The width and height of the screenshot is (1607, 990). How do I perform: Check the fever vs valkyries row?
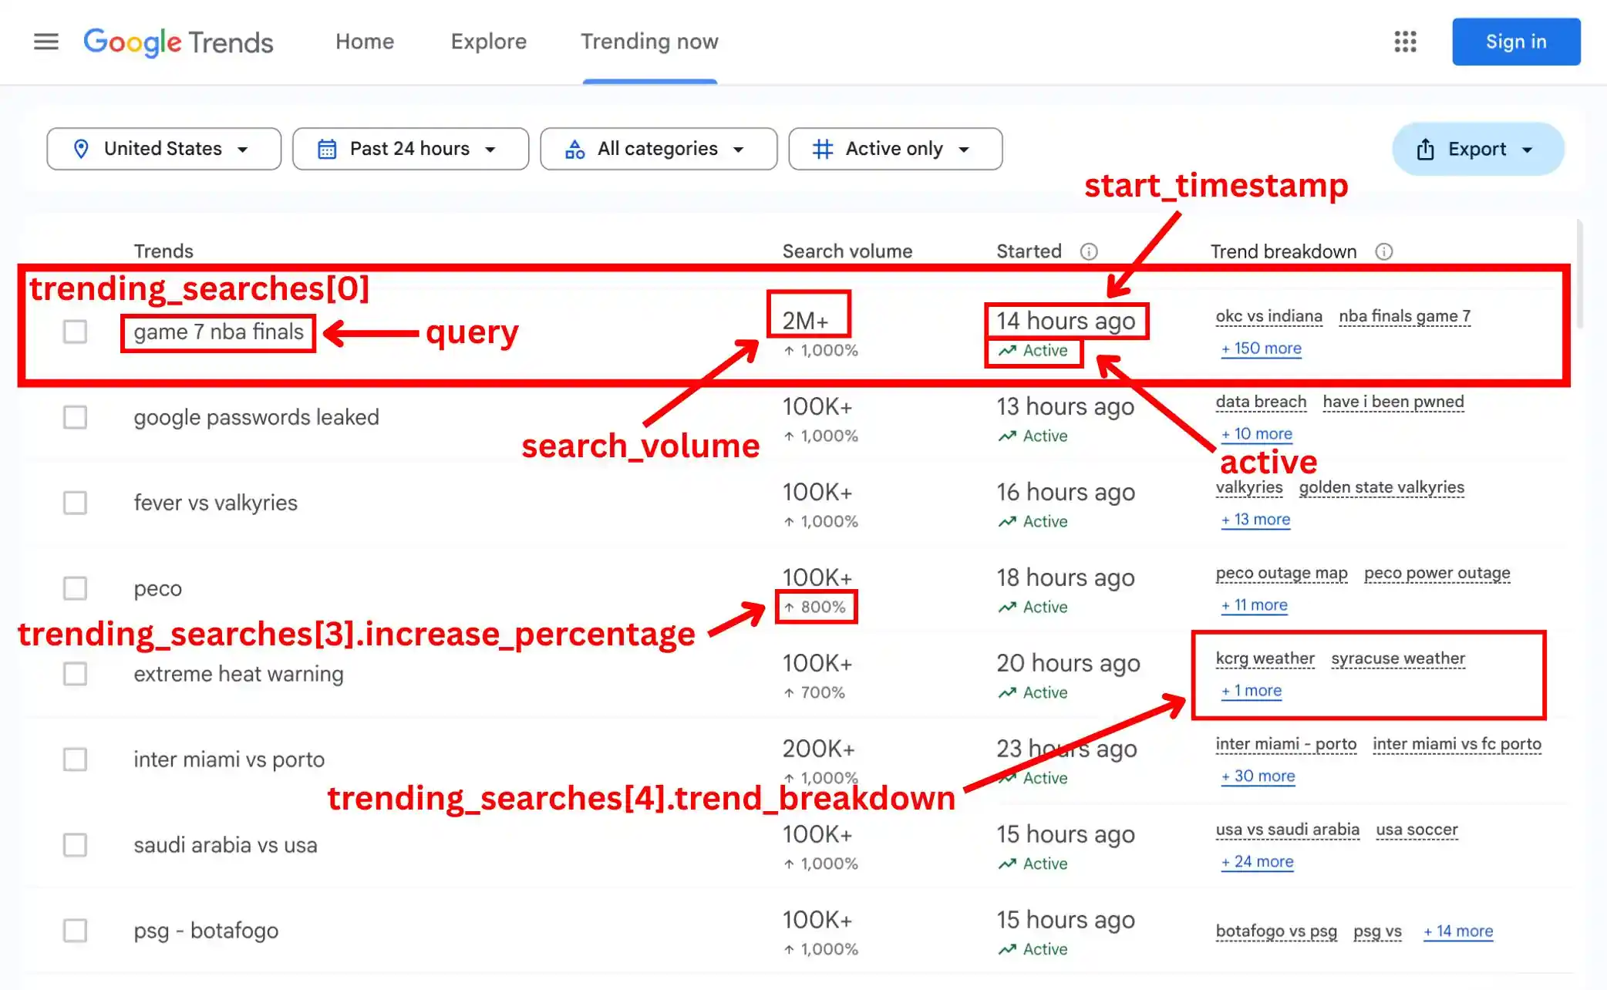click(75, 503)
